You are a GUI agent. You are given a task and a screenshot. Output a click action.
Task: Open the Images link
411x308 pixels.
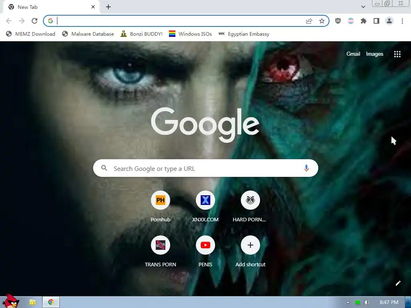point(374,54)
